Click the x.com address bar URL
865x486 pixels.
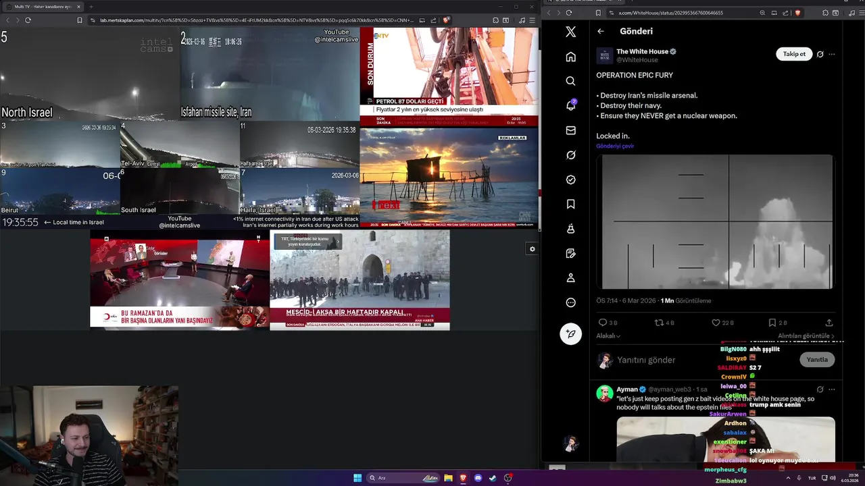click(671, 13)
